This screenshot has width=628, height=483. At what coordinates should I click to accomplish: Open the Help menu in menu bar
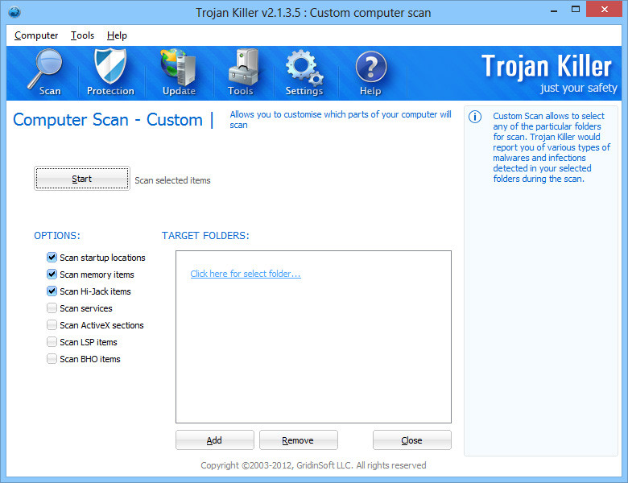coord(117,35)
